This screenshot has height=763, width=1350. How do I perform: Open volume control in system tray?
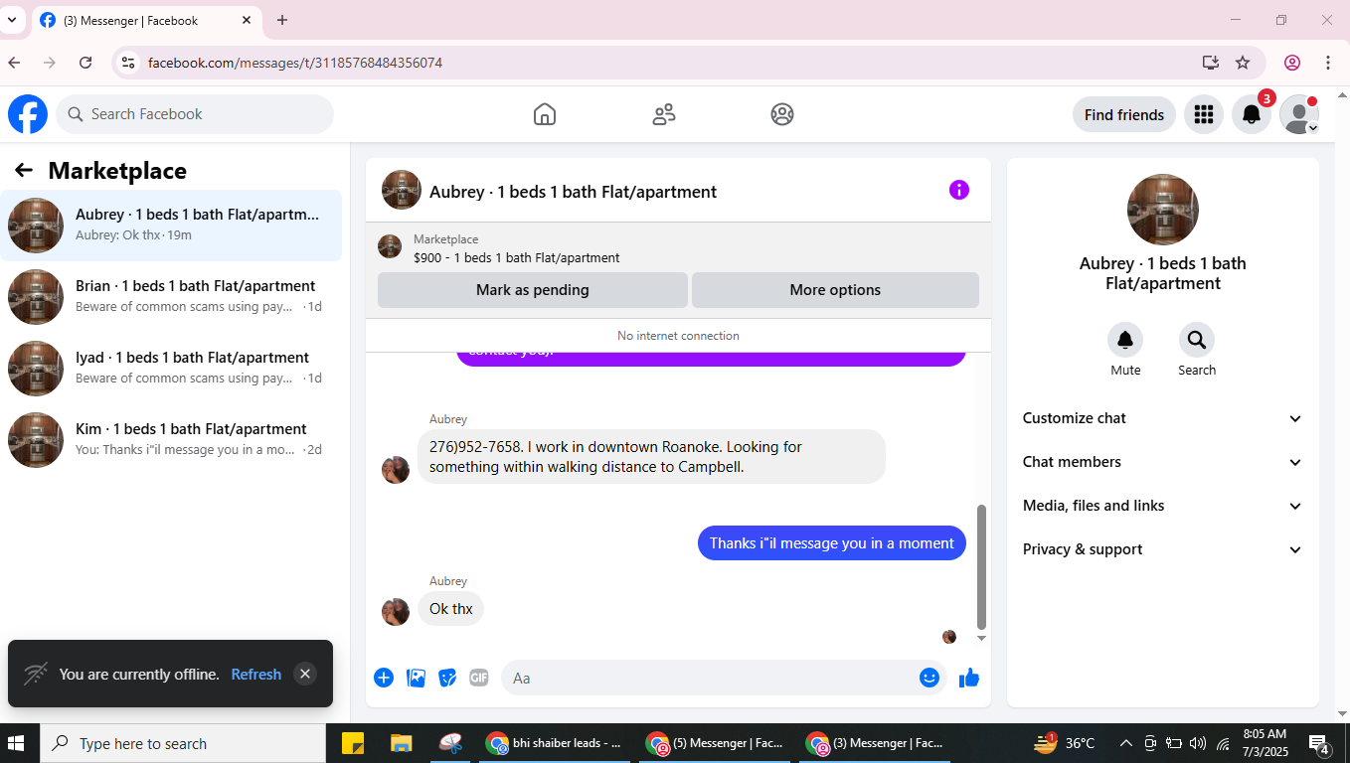click(x=1197, y=743)
